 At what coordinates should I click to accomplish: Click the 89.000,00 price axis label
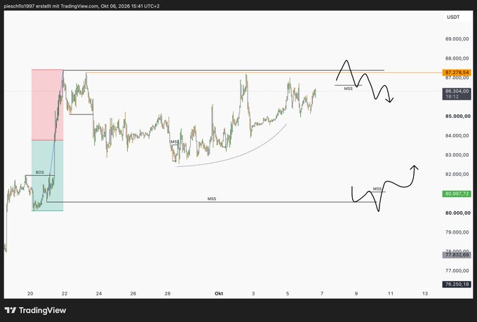457,39
